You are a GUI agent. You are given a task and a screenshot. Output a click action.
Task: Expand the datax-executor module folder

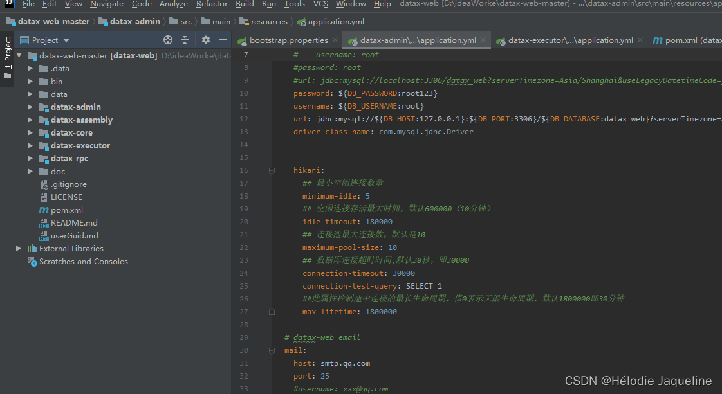[30, 146]
